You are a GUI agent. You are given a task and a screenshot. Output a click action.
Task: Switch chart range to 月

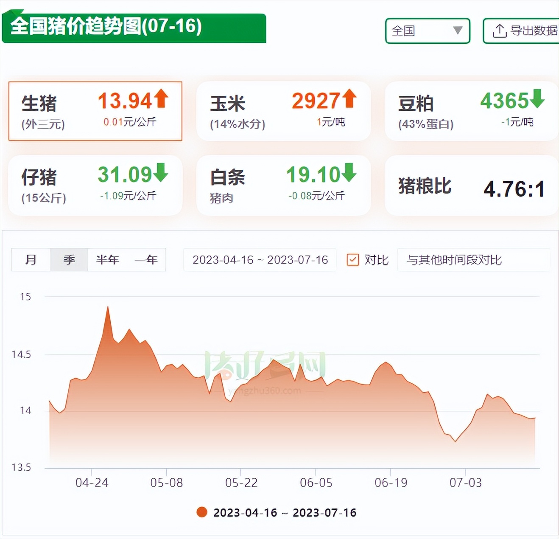[x=31, y=259]
